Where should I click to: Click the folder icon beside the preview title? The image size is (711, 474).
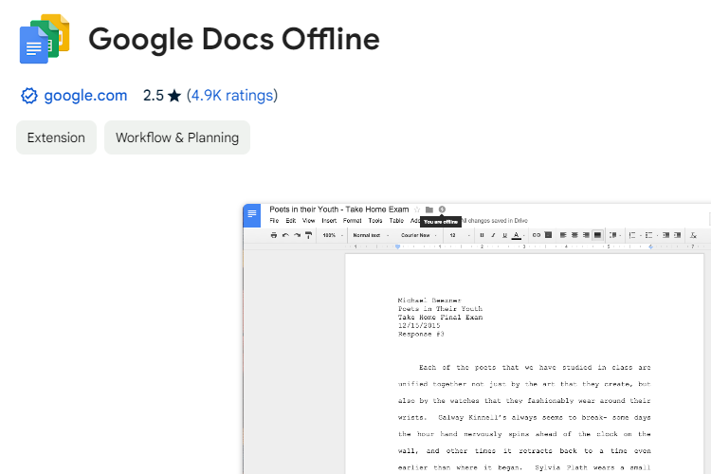pos(429,210)
